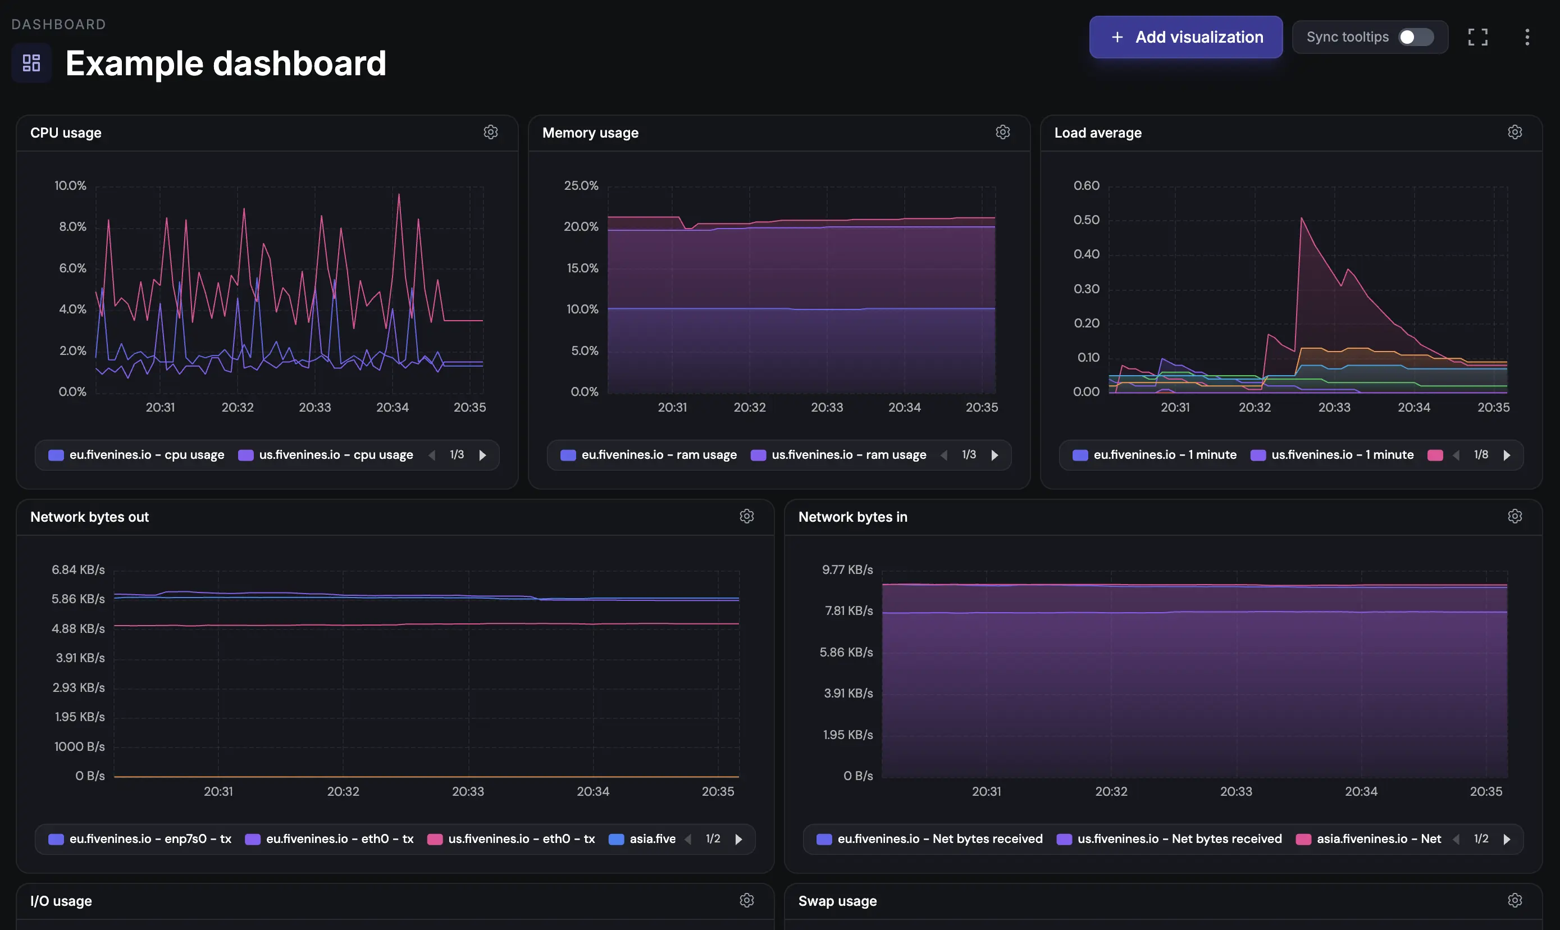Open CPU usage panel settings gear
Screen dimensions: 1560x930
[491, 131]
